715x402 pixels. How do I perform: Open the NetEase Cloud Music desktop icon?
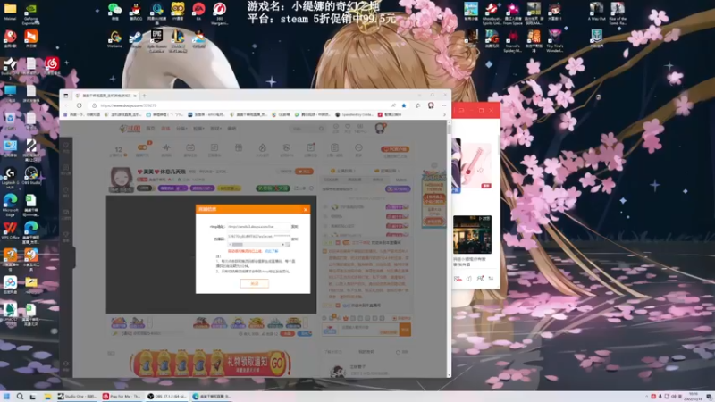click(x=52, y=63)
